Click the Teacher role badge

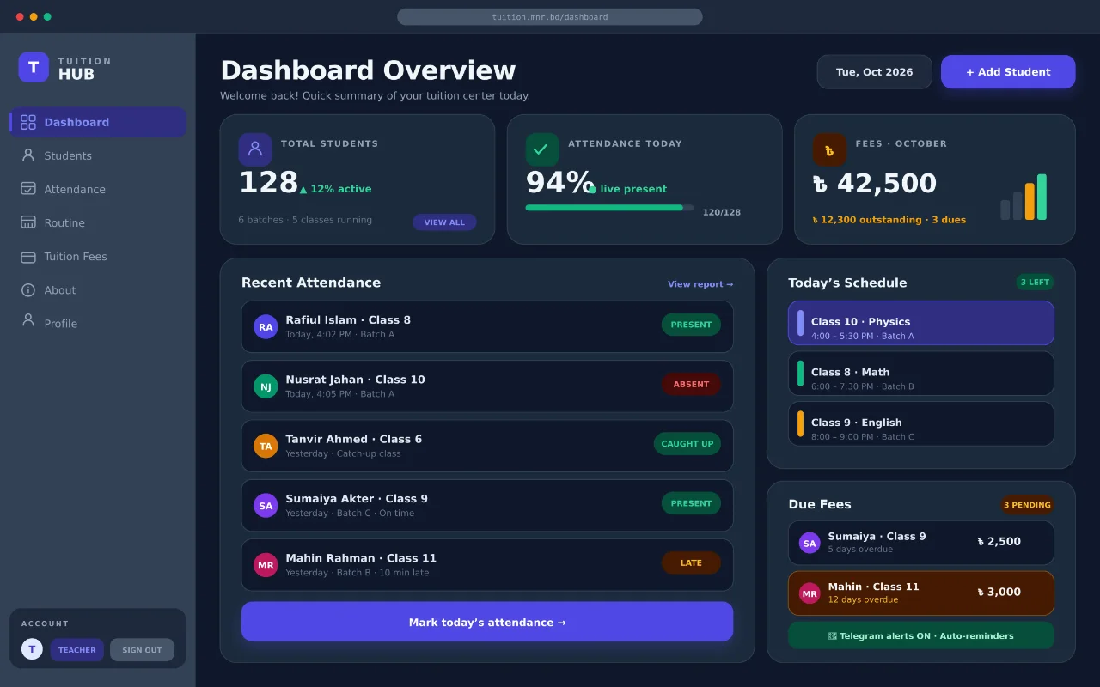77,650
